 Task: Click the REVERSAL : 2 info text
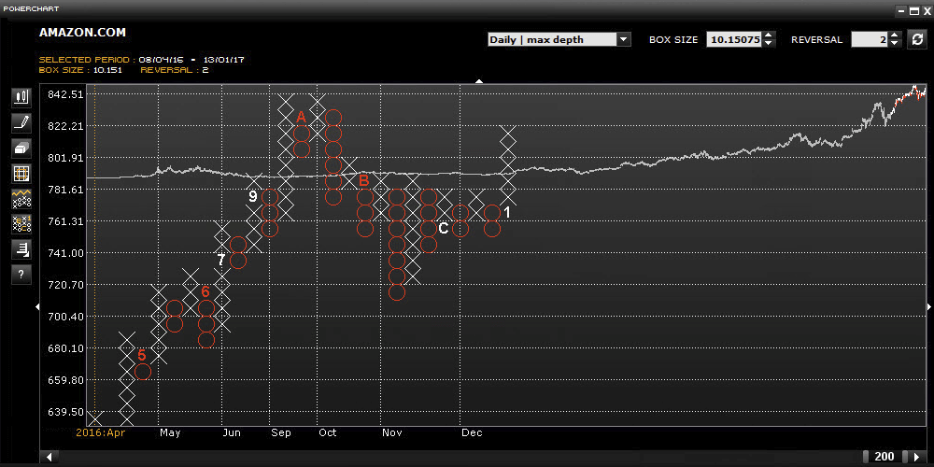(175, 70)
